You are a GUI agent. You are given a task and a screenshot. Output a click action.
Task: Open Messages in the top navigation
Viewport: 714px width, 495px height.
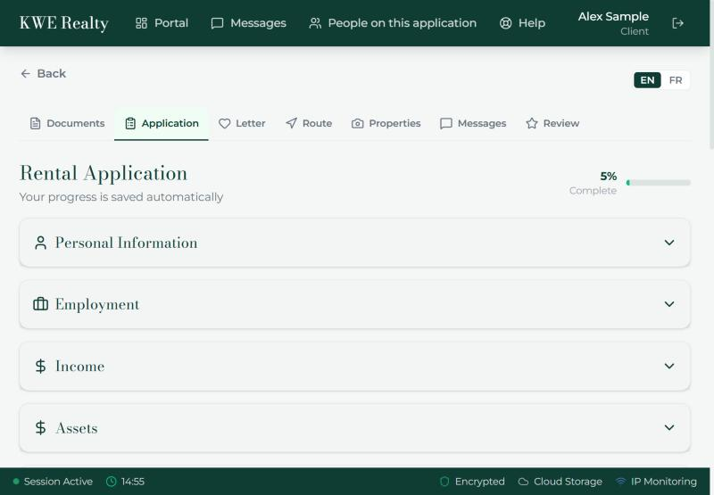coord(249,23)
